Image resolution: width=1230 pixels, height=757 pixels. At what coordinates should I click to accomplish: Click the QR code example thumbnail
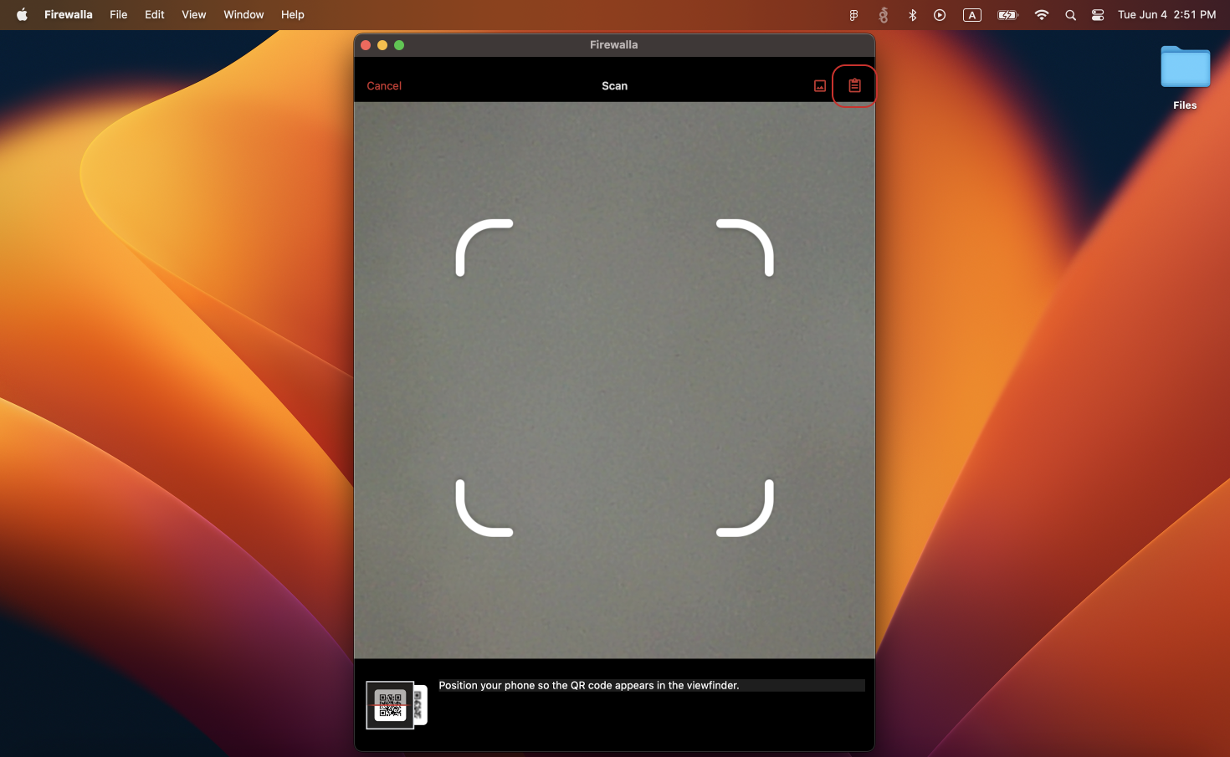coord(397,705)
